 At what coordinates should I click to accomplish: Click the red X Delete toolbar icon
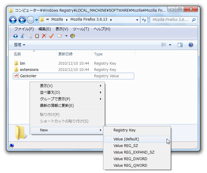(44, 36)
